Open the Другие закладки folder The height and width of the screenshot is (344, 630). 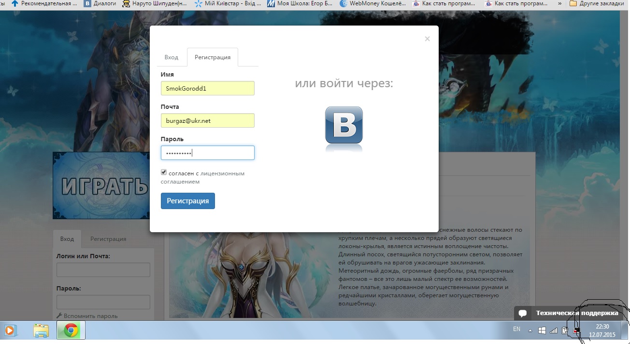click(x=597, y=3)
